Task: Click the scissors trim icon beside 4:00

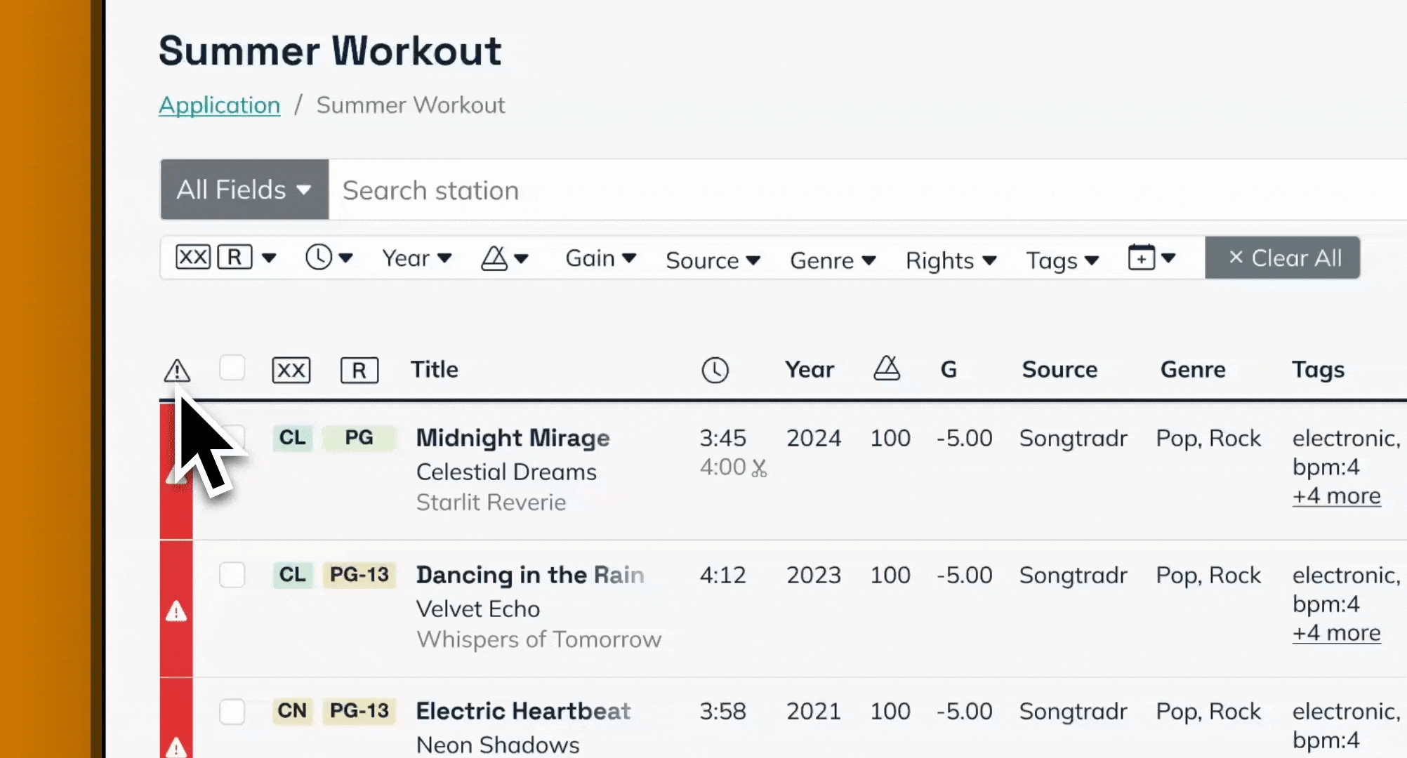Action: click(759, 468)
